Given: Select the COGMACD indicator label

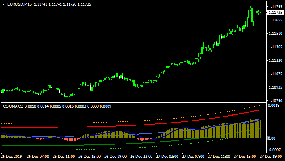Looking at the screenshot, I should pyautogui.click(x=13, y=106).
